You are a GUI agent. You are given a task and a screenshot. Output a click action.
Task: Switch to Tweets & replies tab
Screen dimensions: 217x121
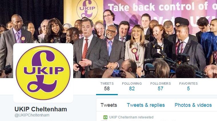[x=146, y=105]
